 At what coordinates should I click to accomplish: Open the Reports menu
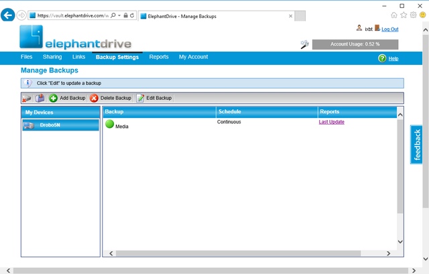[159, 57]
